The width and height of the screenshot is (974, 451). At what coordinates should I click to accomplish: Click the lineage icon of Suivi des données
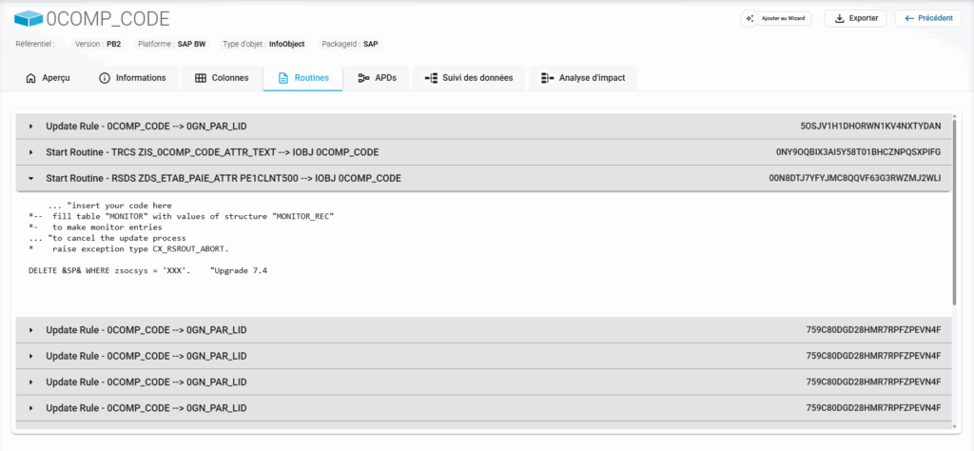tap(431, 78)
